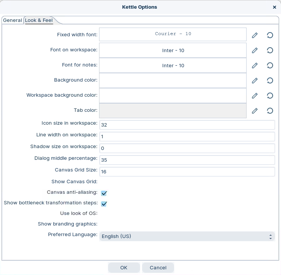Open the Preferred Language dropdown
Image resolution: width=281 pixels, height=275 pixels.
(187, 236)
